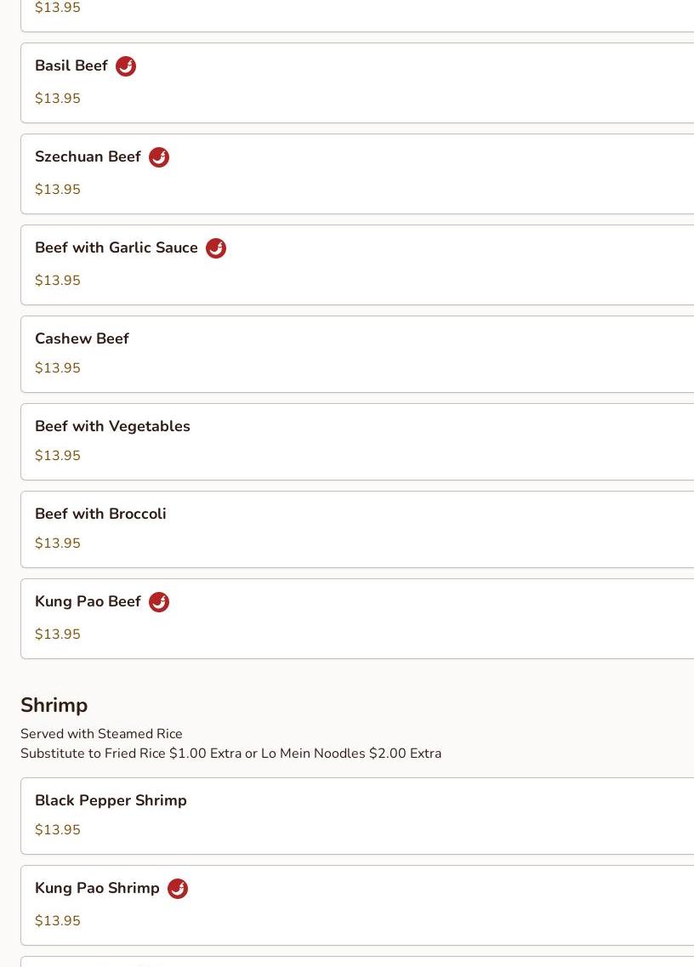Viewport: 694px width, 967px height.
Task: Open the Basil Beef item title
Action: coord(71,66)
